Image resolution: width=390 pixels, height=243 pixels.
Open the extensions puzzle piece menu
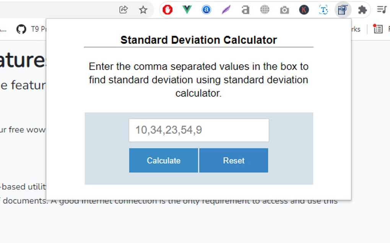tap(362, 10)
